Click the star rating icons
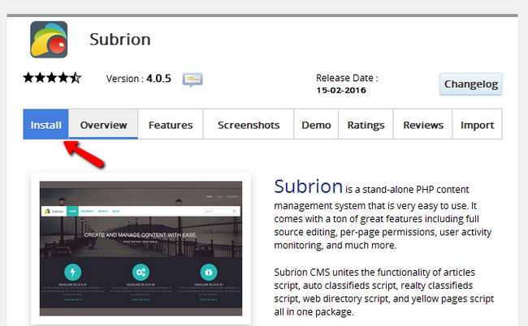The image size is (528, 326). click(52, 78)
